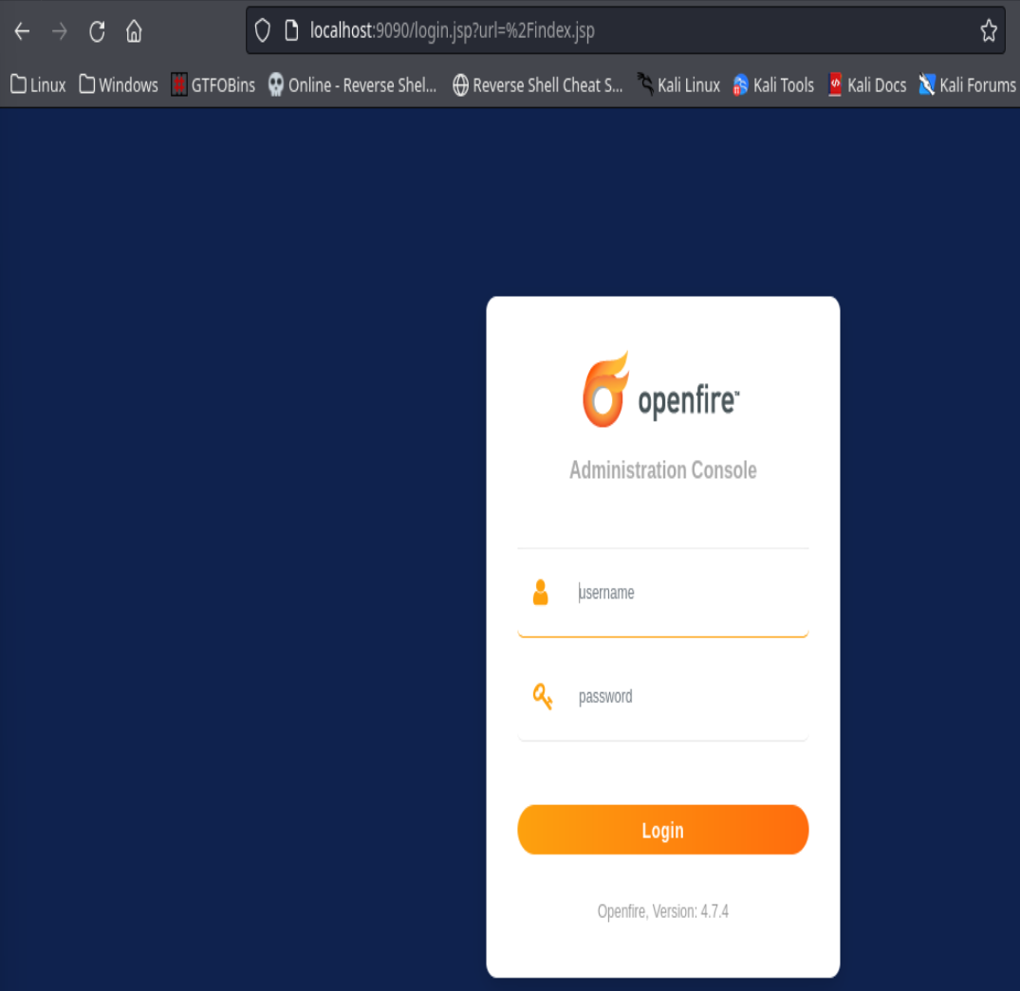The width and height of the screenshot is (1020, 991).
Task: Open Online - Reverse Shell bookmark
Action: coord(352,85)
